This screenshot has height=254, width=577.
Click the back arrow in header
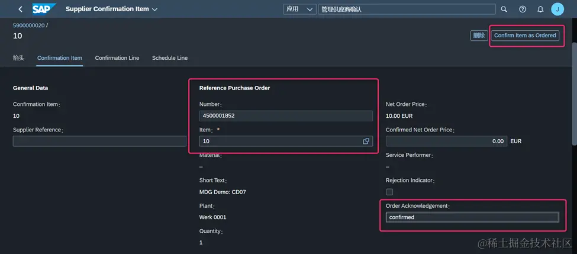[21, 9]
